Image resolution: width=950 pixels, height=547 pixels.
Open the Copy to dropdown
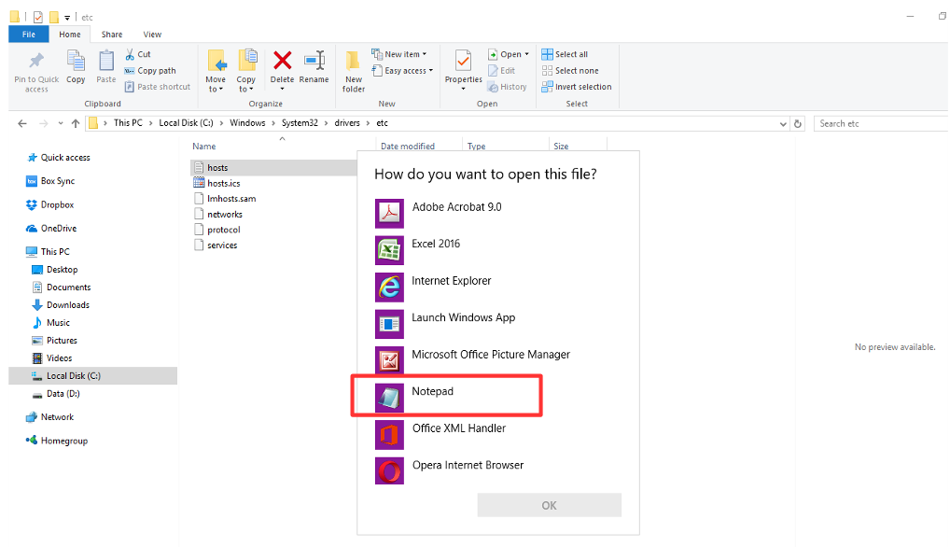[x=246, y=70]
